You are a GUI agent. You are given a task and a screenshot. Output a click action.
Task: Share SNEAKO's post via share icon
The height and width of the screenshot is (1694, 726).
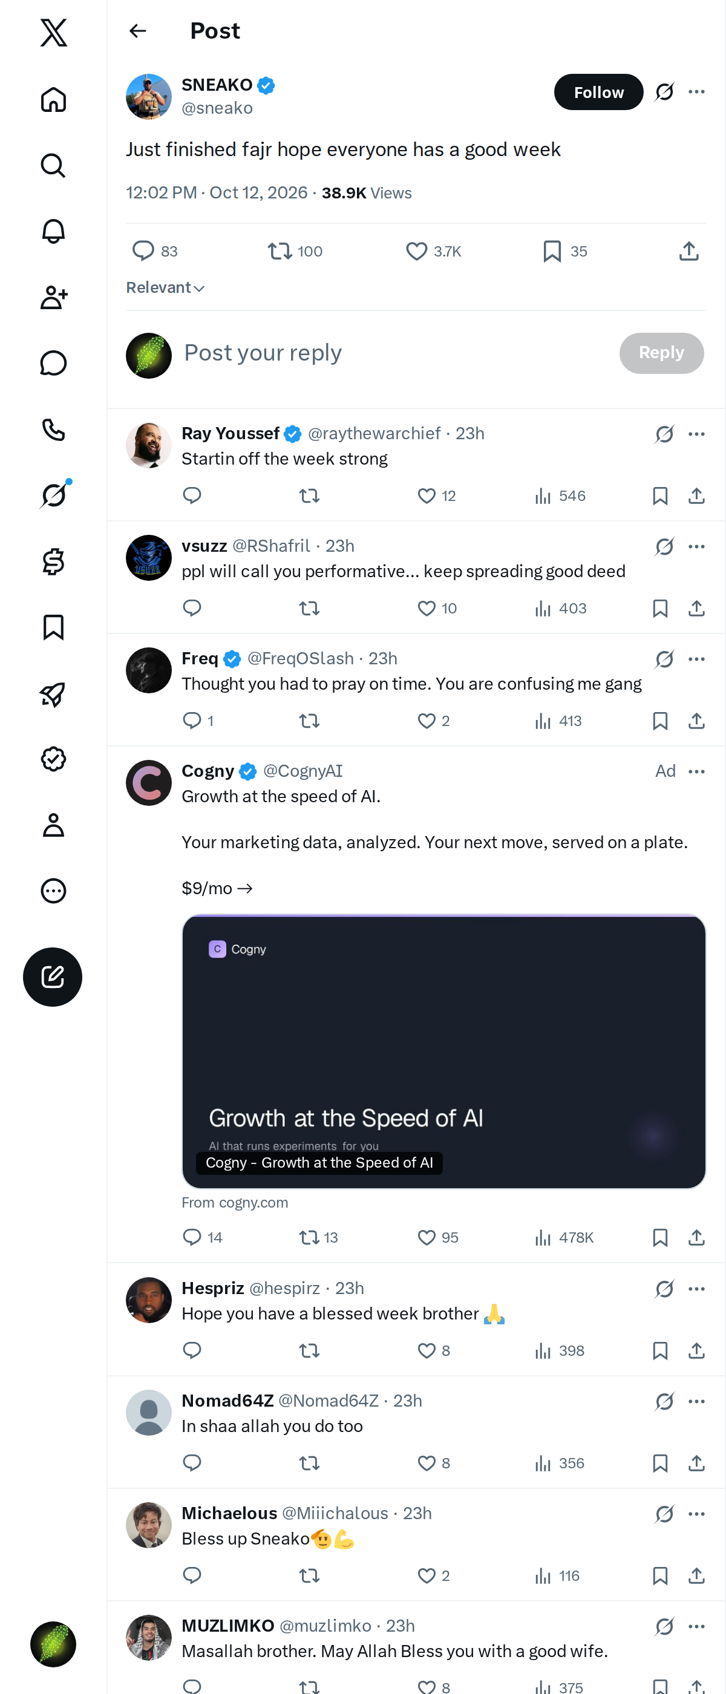tap(688, 251)
